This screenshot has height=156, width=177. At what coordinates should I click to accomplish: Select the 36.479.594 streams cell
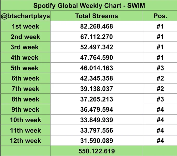[x=97, y=109]
